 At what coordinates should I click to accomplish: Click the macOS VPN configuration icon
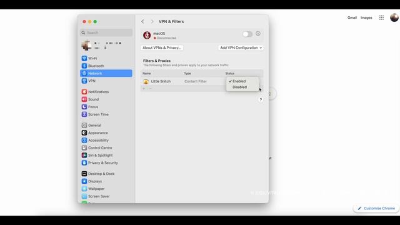pyautogui.click(x=147, y=35)
